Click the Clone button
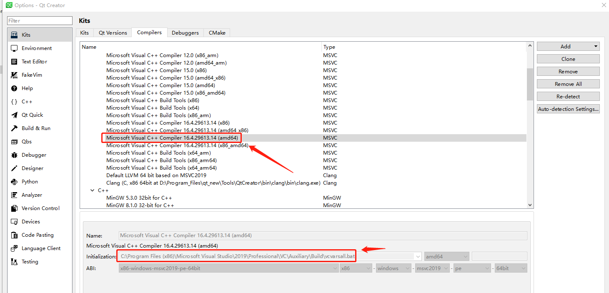The height and width of the screenshot is (293, 609). coord(568,59)
